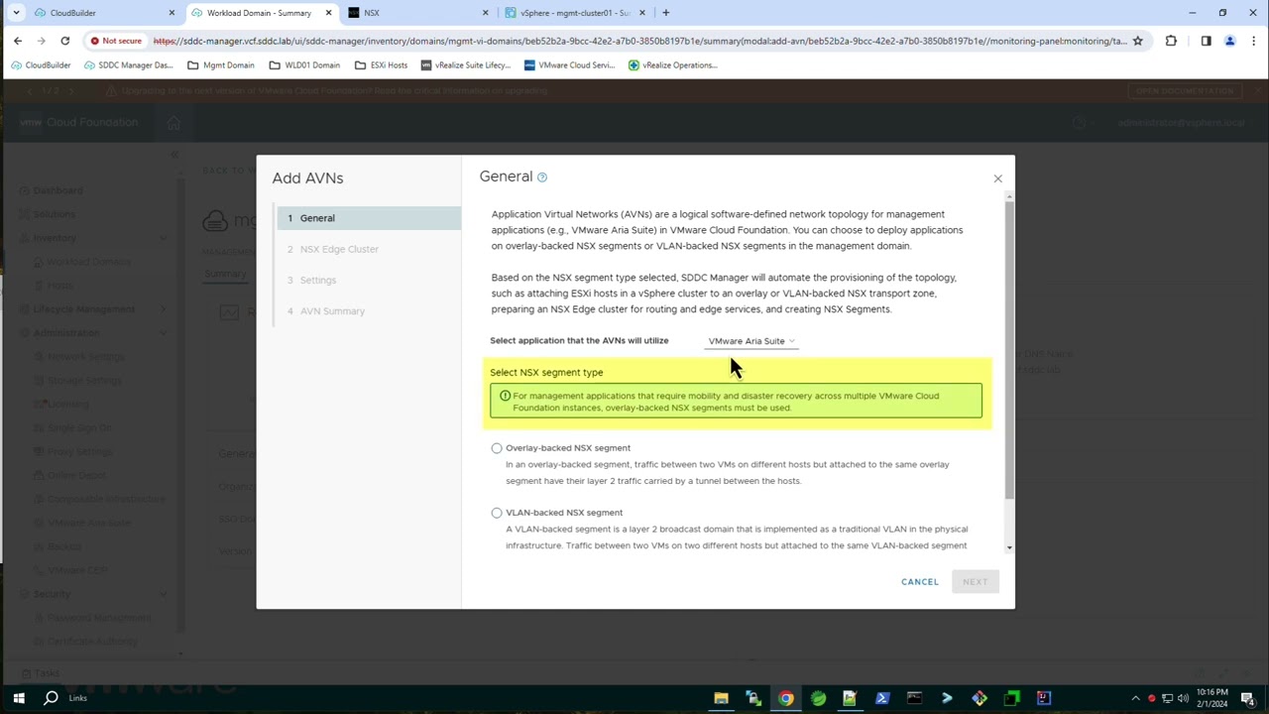Image resolution: width=1269 pixels, height=714 pixels.
Task: Open PowerShell from the taskbar
Action: (x=882, y=698)
